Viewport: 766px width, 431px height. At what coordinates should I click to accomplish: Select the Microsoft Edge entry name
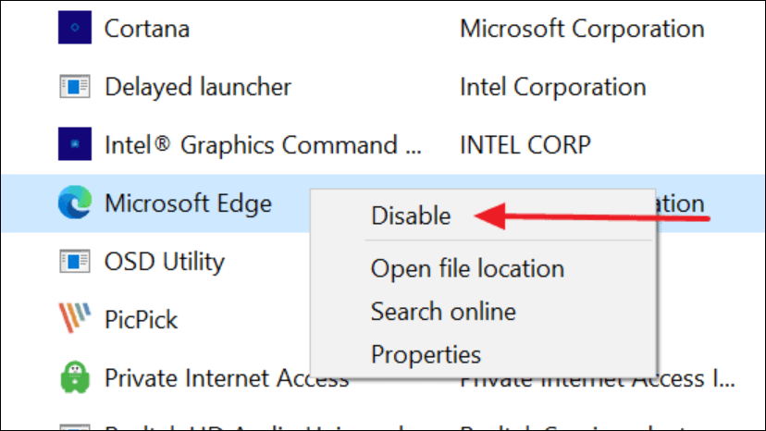click(188, 203)
